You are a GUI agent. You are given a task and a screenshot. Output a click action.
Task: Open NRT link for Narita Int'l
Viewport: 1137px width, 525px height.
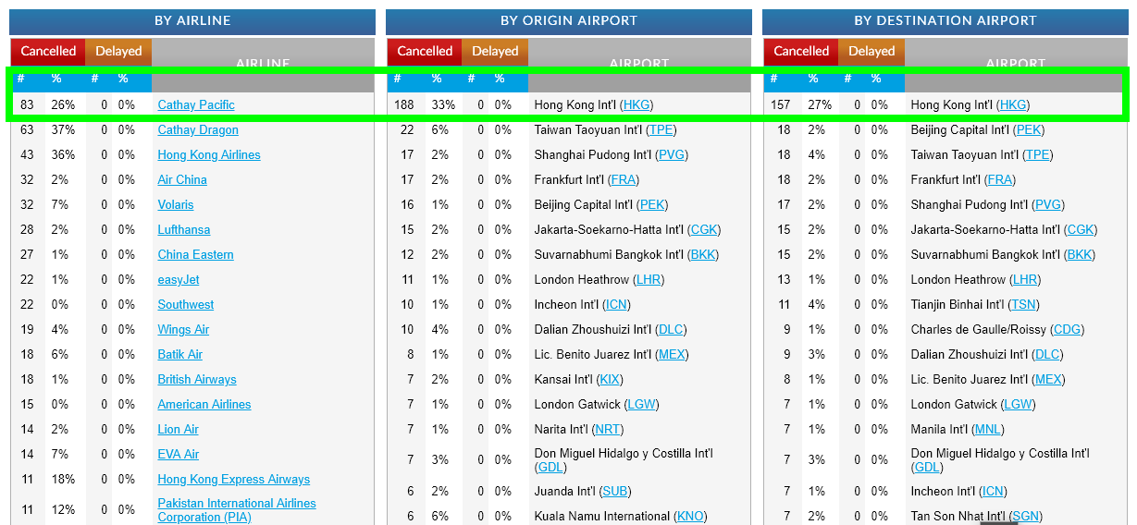coord(608,430)
